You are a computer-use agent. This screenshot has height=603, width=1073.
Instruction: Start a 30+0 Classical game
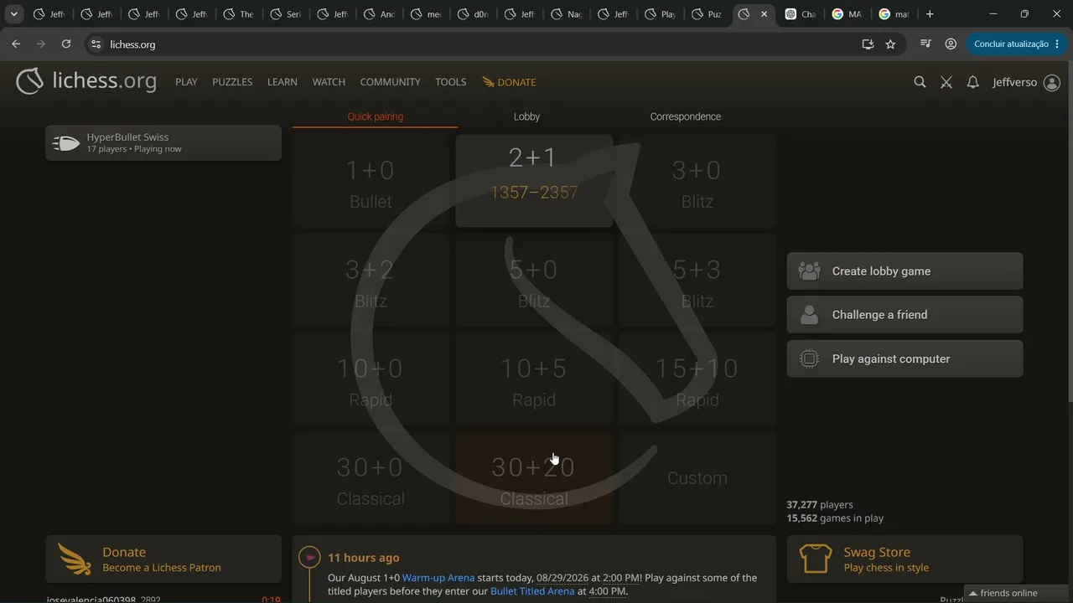(x=371, y=477)
